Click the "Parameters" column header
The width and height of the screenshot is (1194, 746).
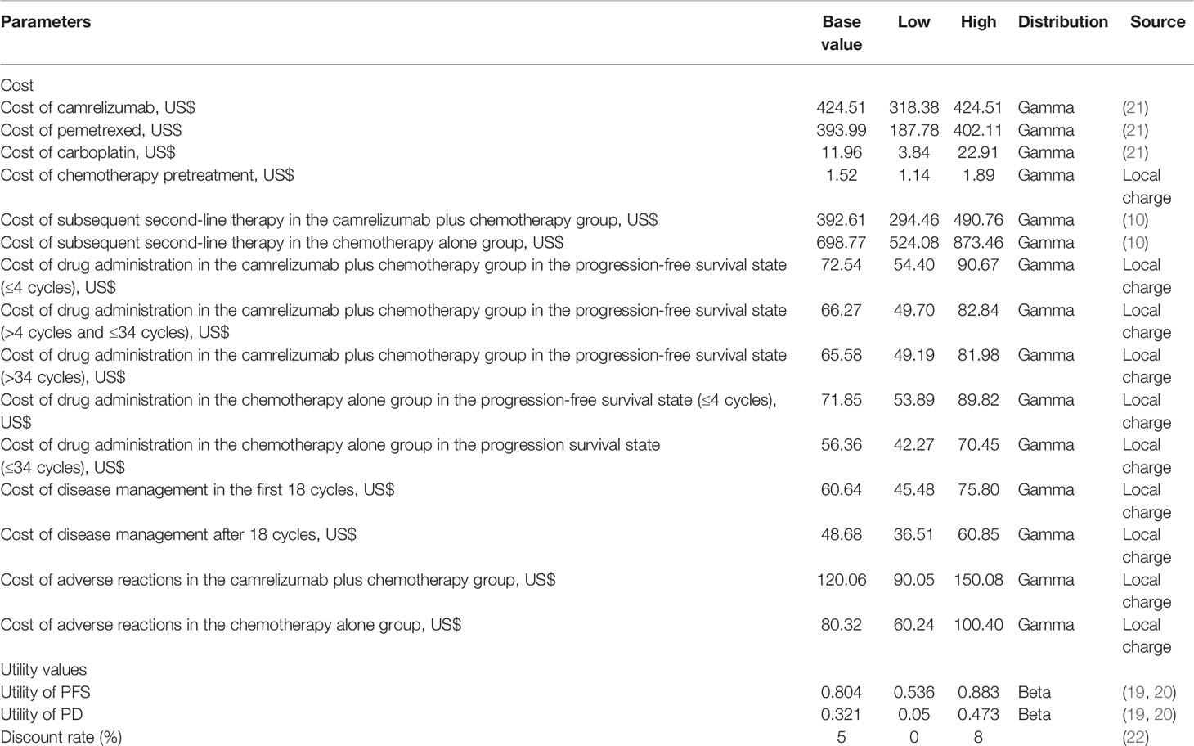pyautogui.click(x=46, y=22)
